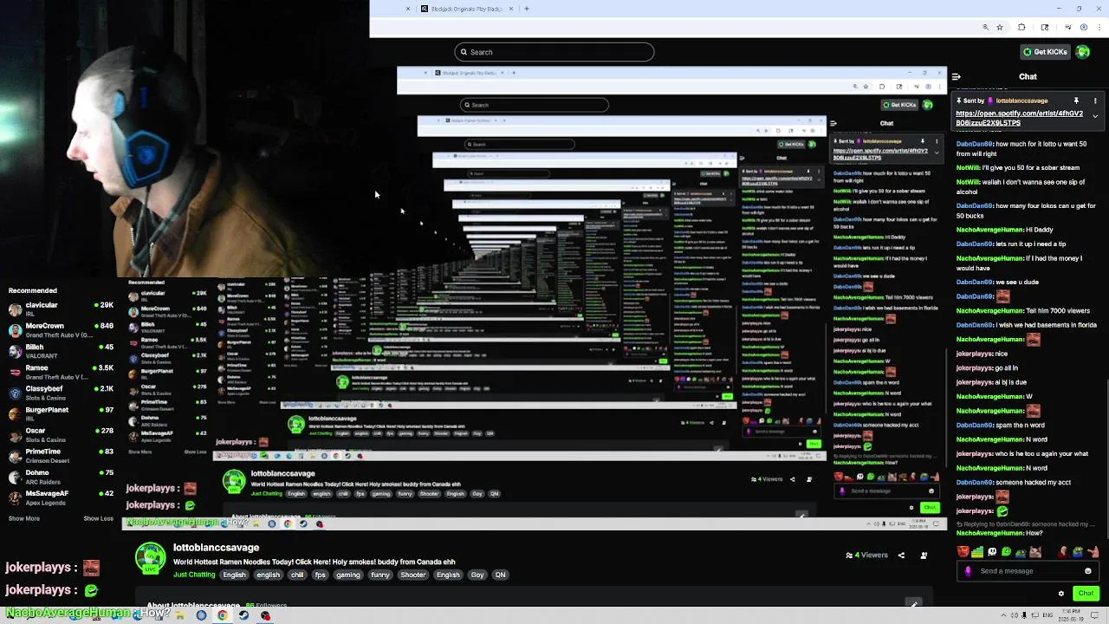Bookmark this page with star icon
The width and height of the screenshot is (1109, 624).
(999, 28)
